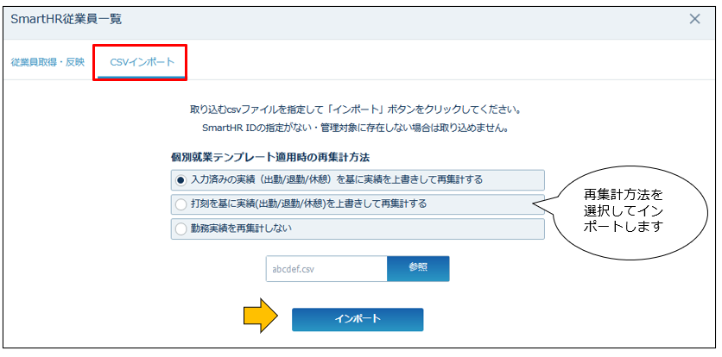Select 入力済みの実績を基に再集計する radio option
The width and height of the screenshot is (722, 357).
click(x=358, y=180)
